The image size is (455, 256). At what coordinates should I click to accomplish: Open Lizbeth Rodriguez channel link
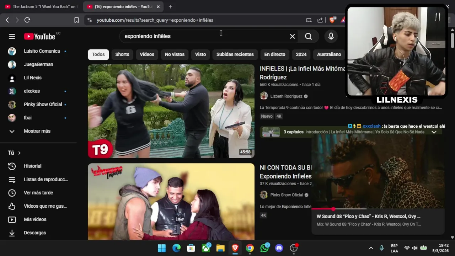286,96
